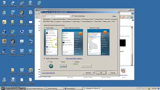The image size is (160, 90).
Task: Open Debut Video Capture shortcut
Action: [13, 81]
